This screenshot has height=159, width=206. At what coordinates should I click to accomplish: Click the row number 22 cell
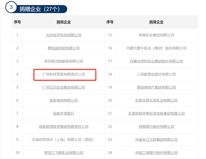coord(110,127)
